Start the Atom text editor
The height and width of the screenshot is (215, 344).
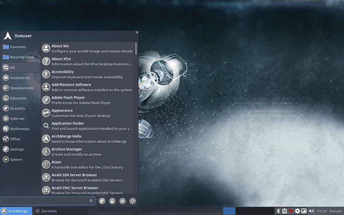coord(88,164)
